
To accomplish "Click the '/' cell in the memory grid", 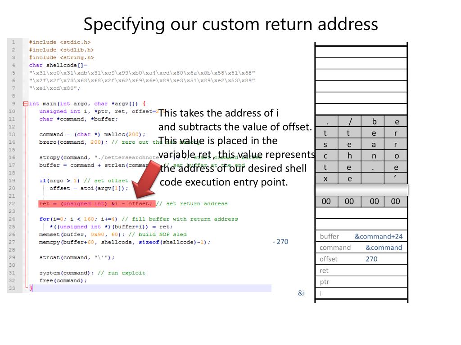I will [349, 121].
